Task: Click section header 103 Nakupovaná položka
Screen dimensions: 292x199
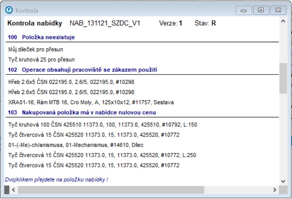Action: (x=82, y=112)
